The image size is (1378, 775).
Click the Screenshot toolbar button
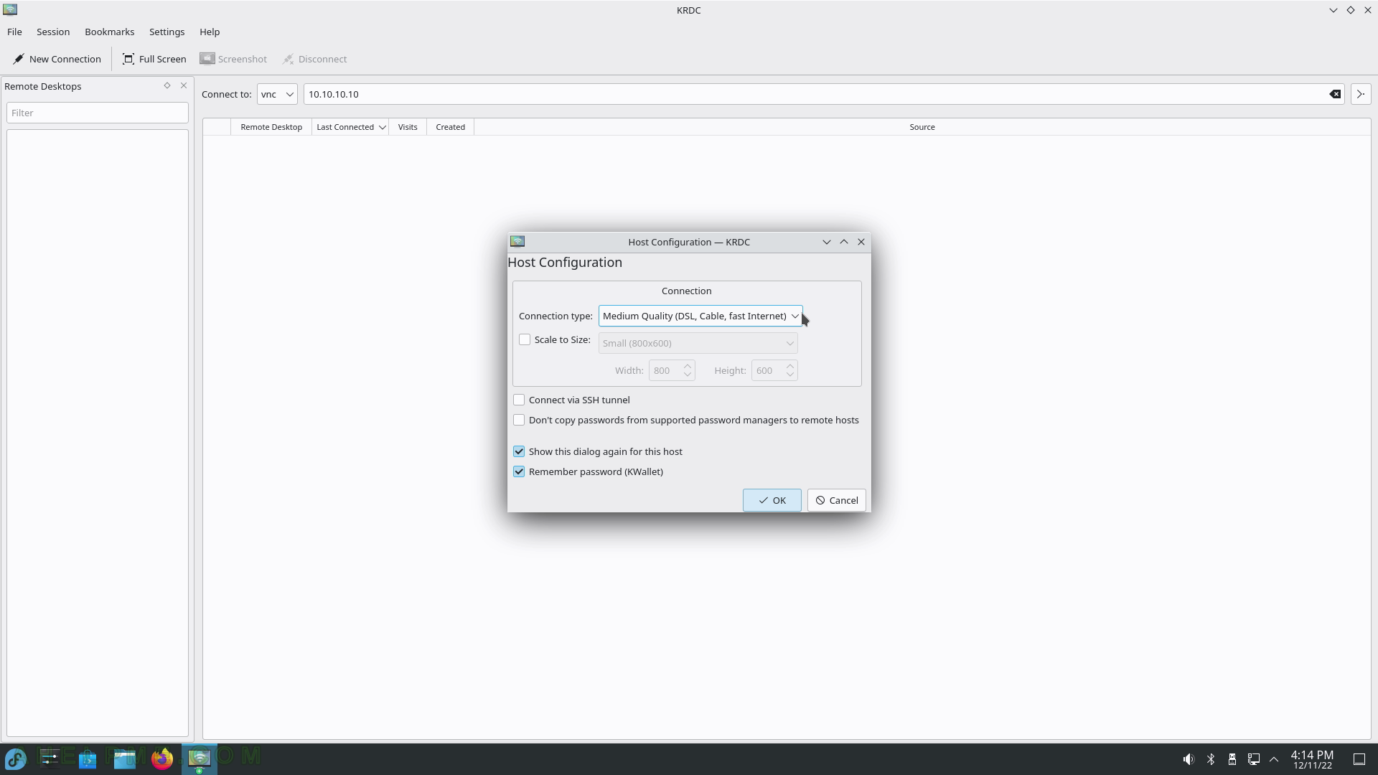click(233, 59)
